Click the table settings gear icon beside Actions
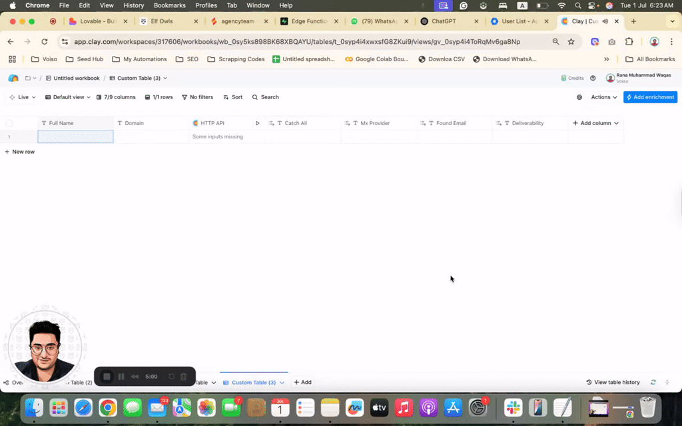This screenshot has width=682, height=426. (579, 97)
